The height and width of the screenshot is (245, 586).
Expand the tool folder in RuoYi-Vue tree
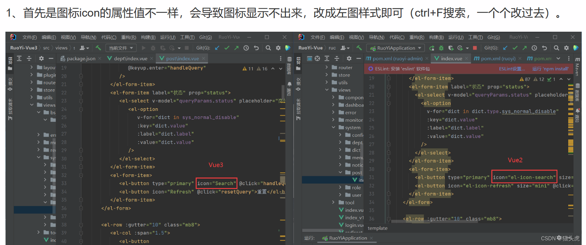[x=334, y=202]
